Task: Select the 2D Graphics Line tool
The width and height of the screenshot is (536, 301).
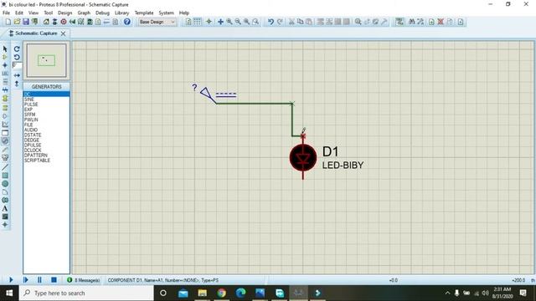Action: point(5,167)
